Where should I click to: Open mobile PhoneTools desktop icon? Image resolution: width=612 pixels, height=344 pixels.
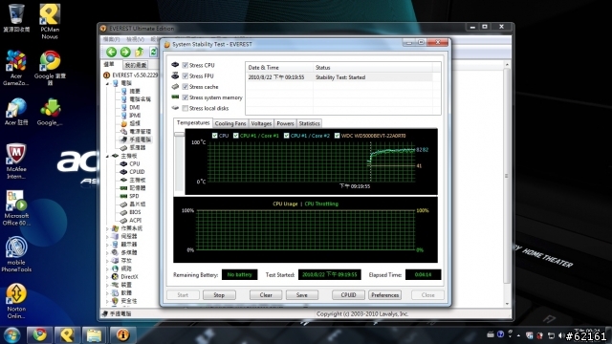tap(16, 254)
